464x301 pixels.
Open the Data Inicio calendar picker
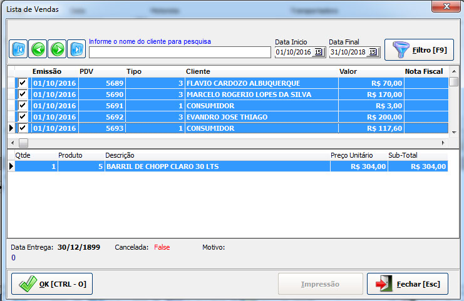pos(318,53)
